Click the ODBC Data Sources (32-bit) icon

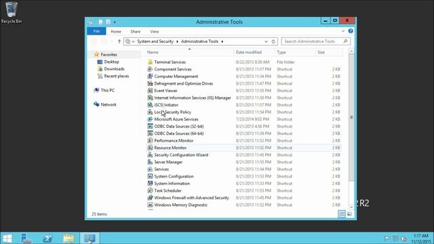tap(150, 127)
